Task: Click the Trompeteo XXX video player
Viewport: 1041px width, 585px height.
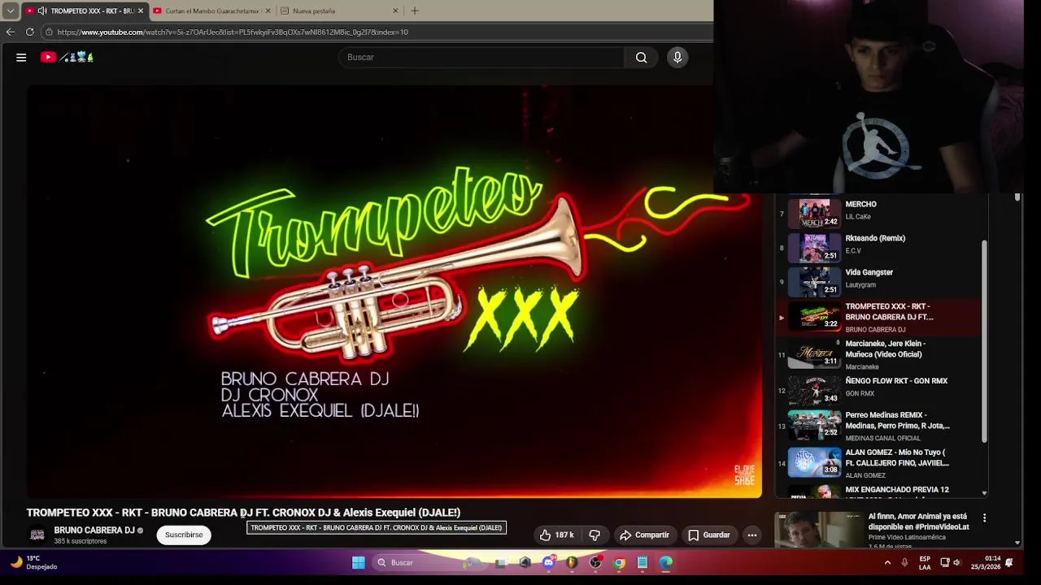Action: 394,292
